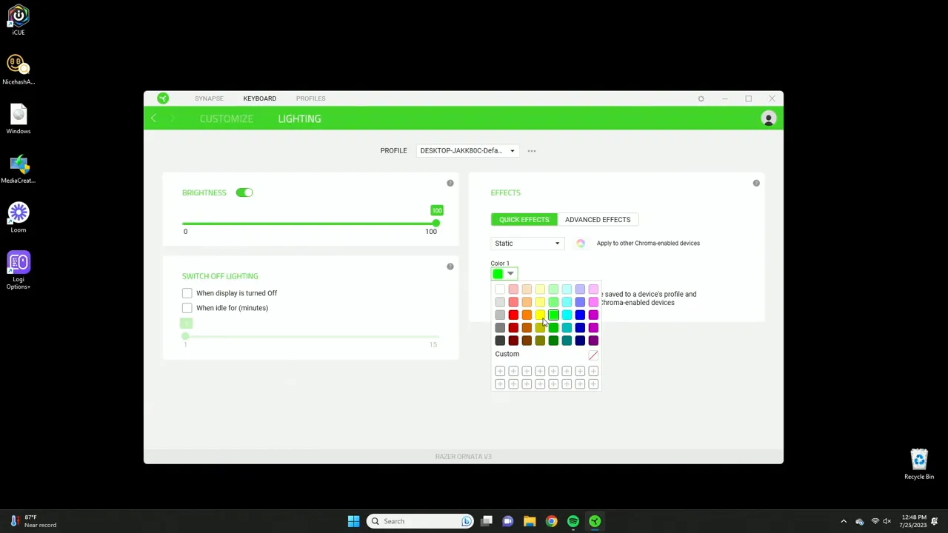This screenshot has width=948, height=533.
Task: Toggle the Brightness switch off
Action: (x=244, y=192)
